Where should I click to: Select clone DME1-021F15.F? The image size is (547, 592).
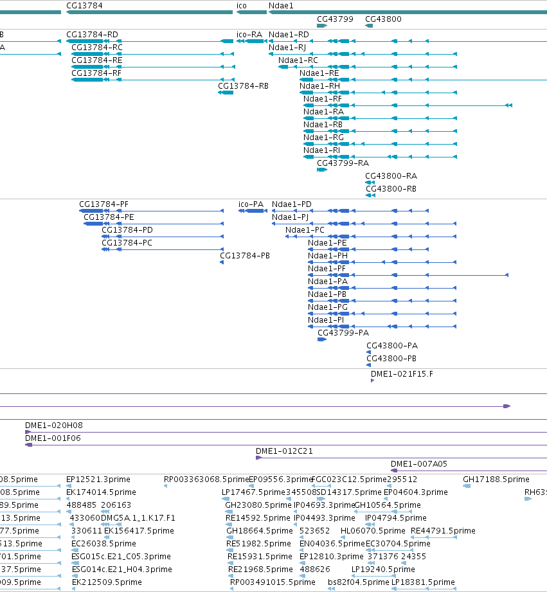click(x=373, y=380)
